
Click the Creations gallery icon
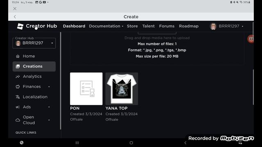(x=18, y=67)
